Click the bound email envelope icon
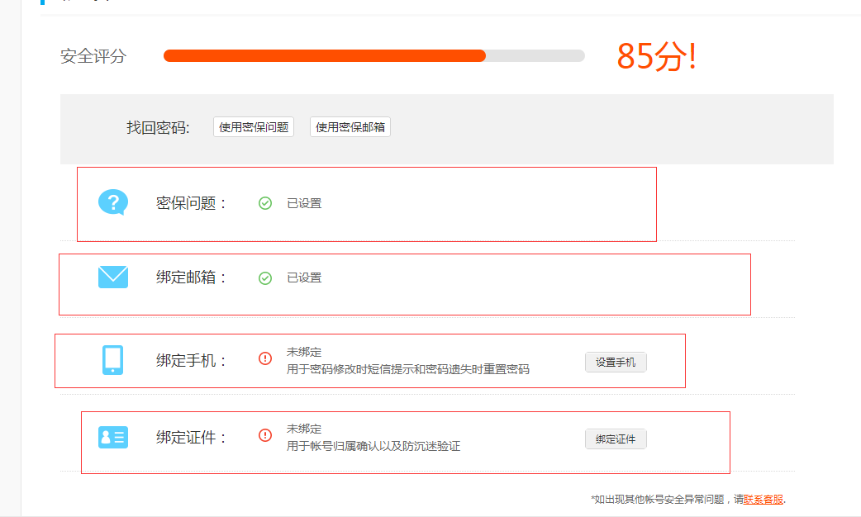Image resolution: width=861 pixels, height=517 pixels. click(113, 277)
